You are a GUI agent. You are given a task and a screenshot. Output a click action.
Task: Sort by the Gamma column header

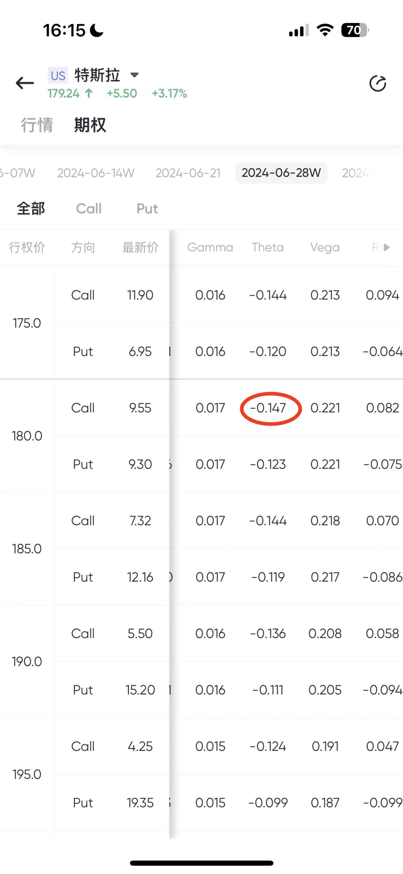(210, 247)
